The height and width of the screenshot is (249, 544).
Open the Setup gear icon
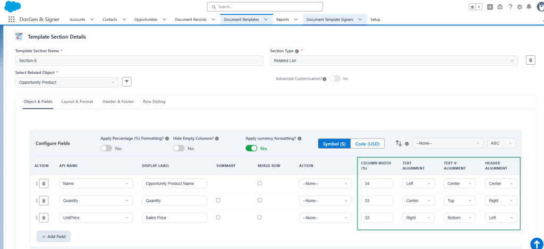pyautogui.click(x=520, y=7)
